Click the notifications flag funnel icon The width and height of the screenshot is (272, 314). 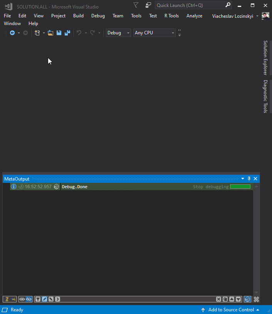136,5
